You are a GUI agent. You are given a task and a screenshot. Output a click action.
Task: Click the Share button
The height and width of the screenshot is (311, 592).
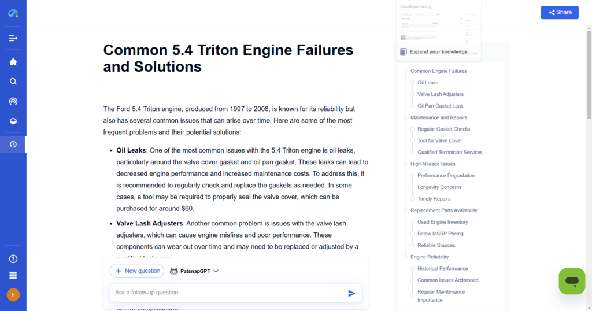coord(559,12)
